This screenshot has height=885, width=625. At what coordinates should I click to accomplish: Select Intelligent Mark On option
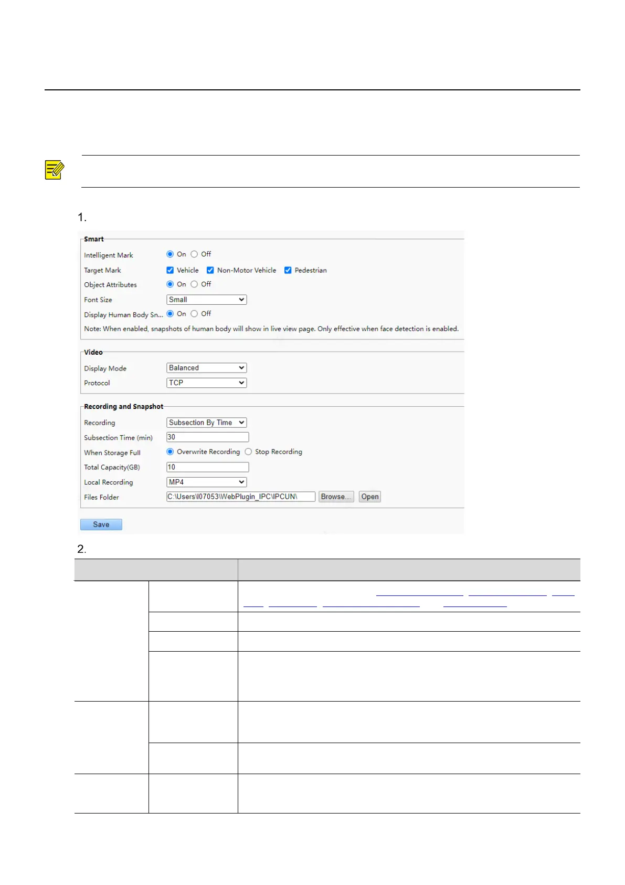(x=170, y=254)
